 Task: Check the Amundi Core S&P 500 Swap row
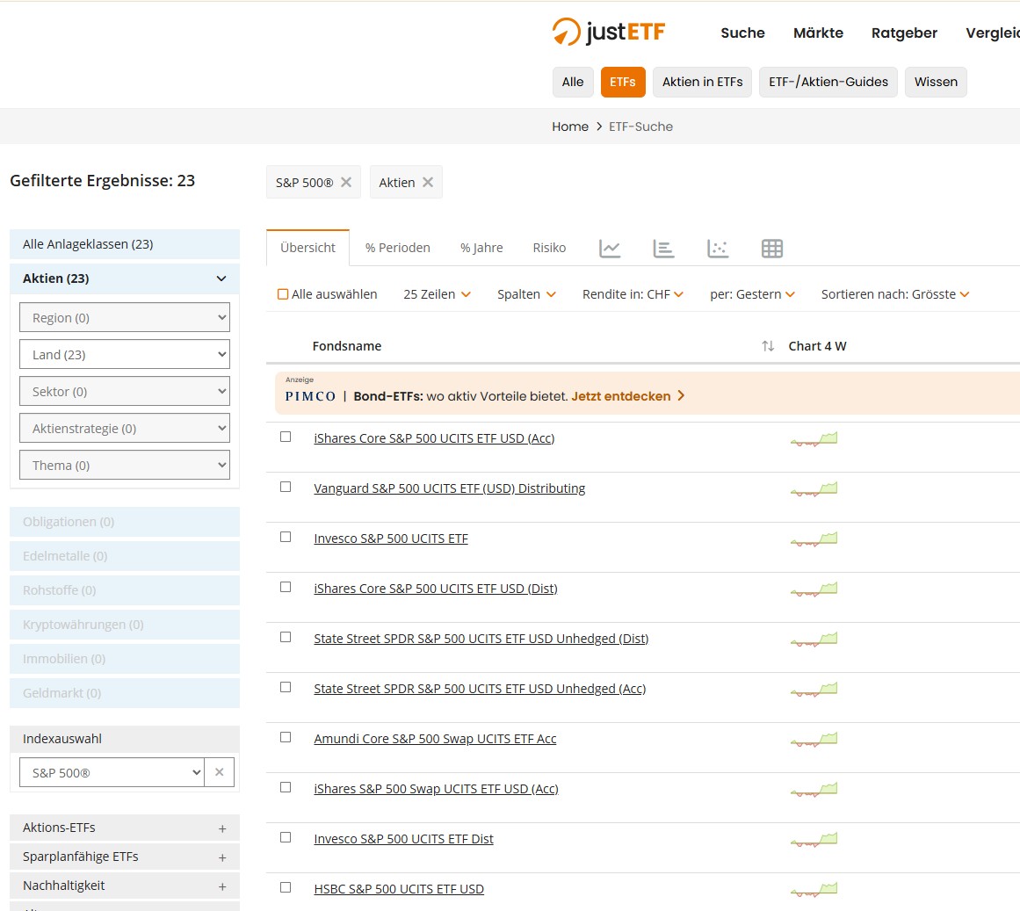coord(286,737)
